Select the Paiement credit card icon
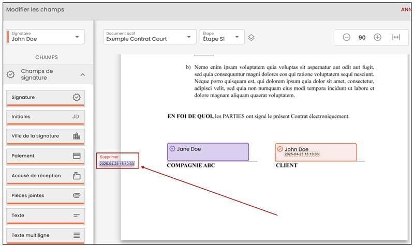The width and height of the screenshot is (414, 246). coord(77,156)
